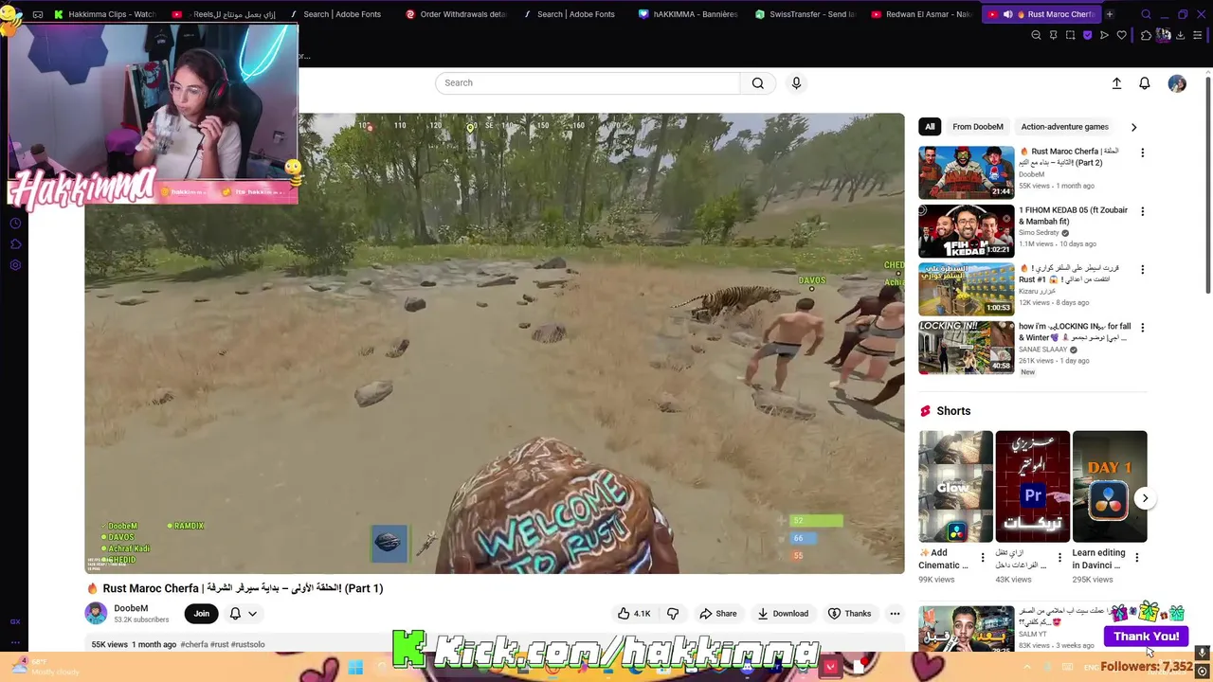Open the SANAE SLAAAY LOCKING IN thumbnail

[966, 347]
